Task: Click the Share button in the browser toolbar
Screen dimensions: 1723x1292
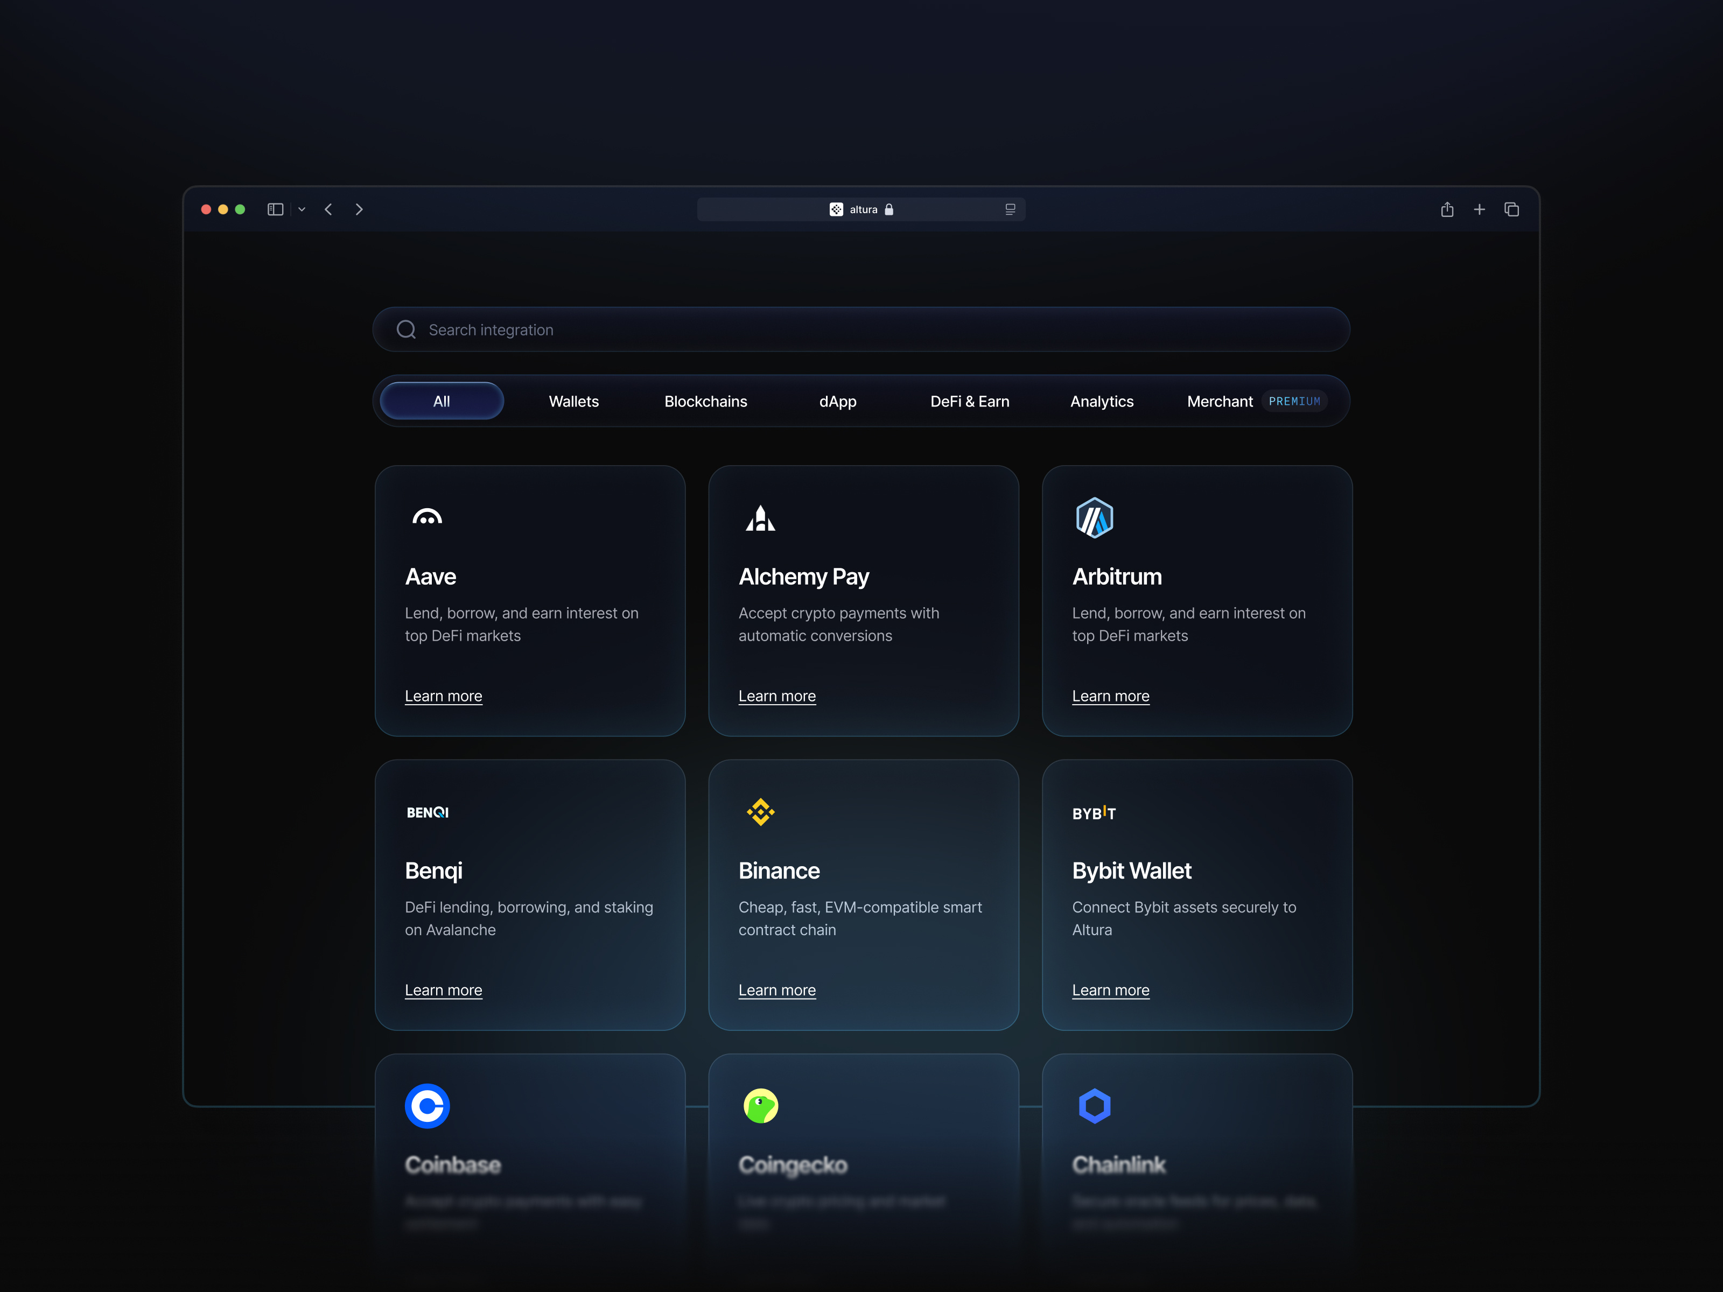Action: 1447,209
